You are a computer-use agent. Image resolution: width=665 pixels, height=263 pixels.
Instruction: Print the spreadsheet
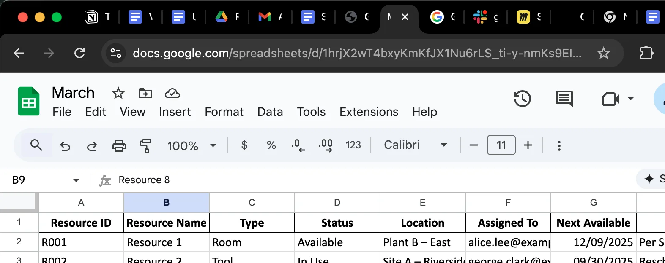(119, 146)
